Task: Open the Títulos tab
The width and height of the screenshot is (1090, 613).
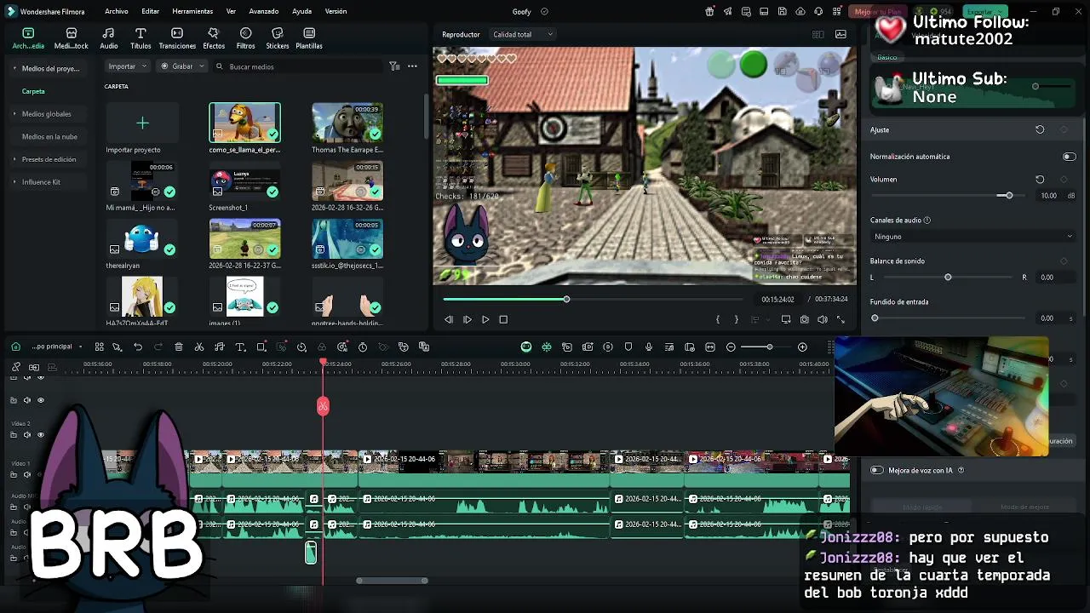Action: click(x=141, y=38)
